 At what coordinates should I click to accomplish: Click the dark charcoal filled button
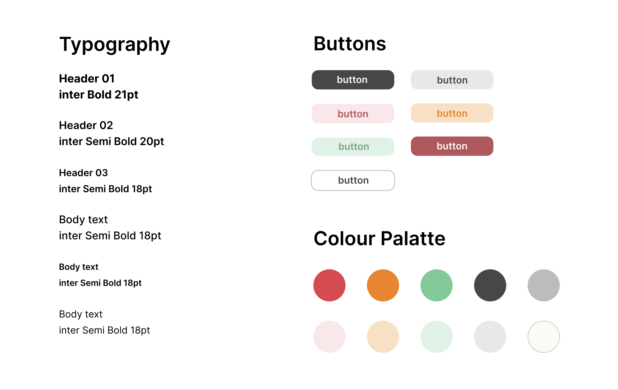353,80
